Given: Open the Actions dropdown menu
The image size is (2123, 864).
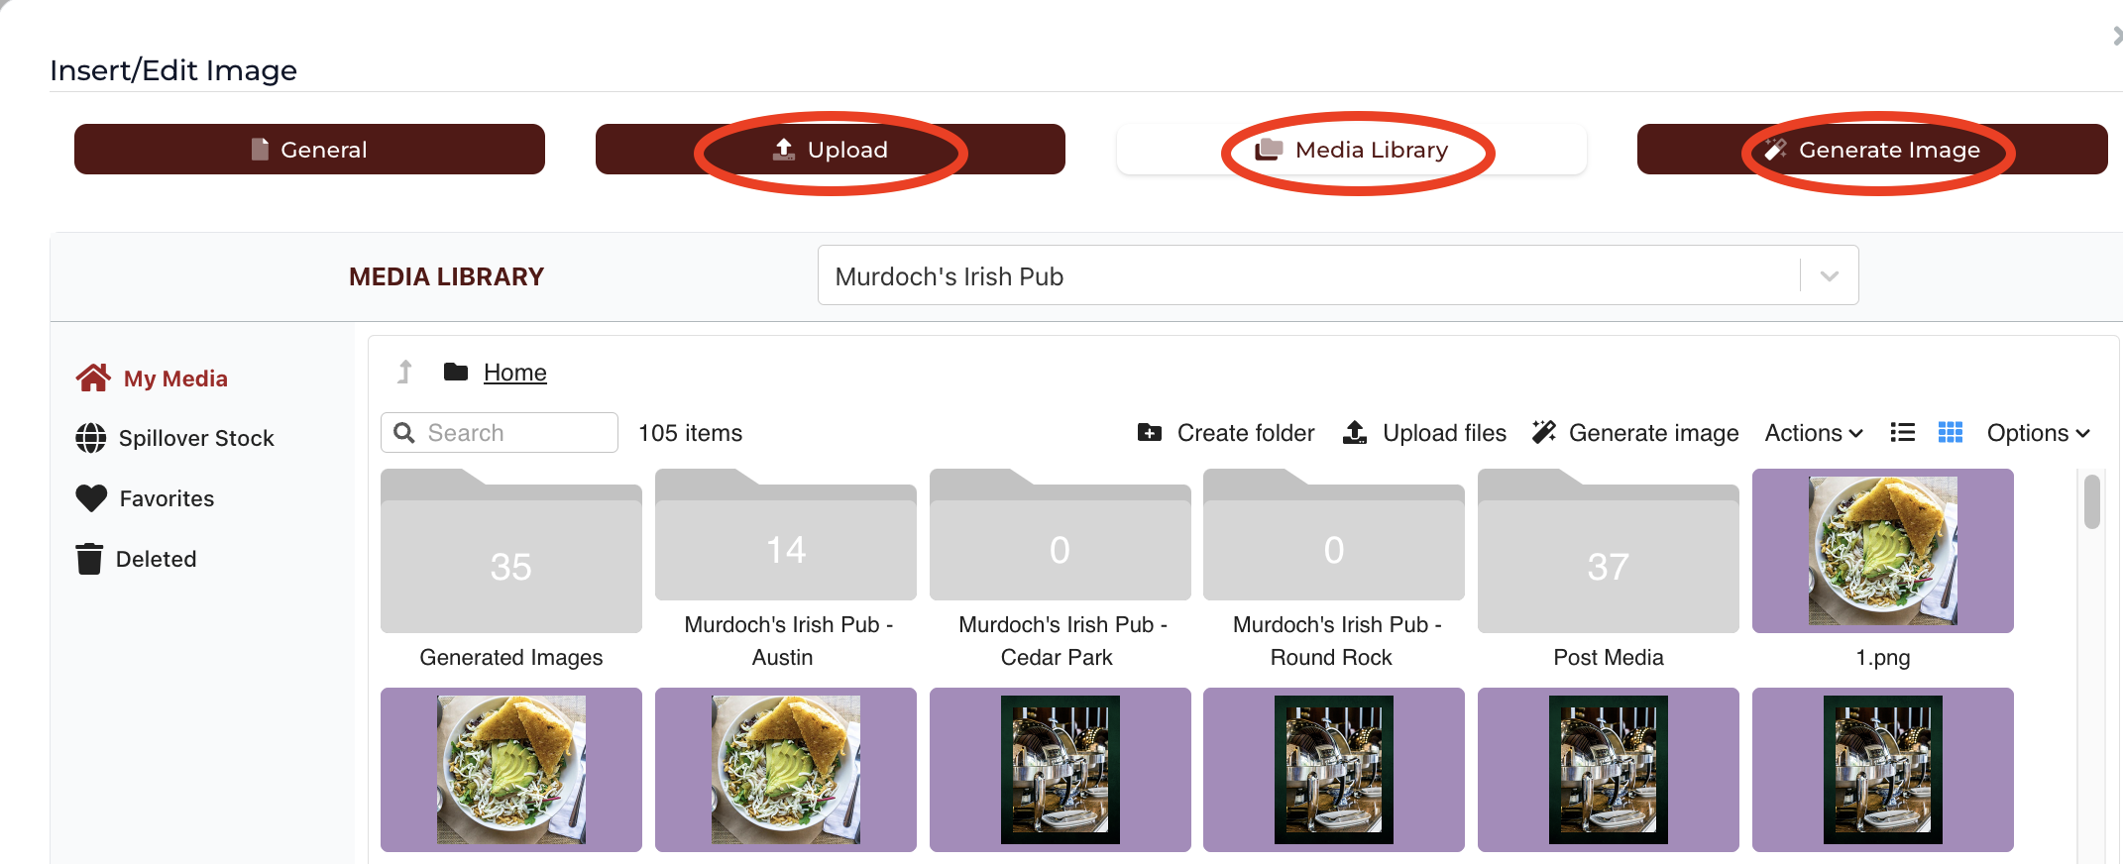Looking at the screenshot, I should (1814, 433).
